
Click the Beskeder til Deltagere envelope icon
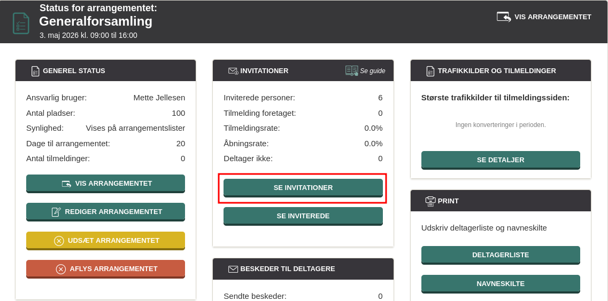[x=233, y=269]
